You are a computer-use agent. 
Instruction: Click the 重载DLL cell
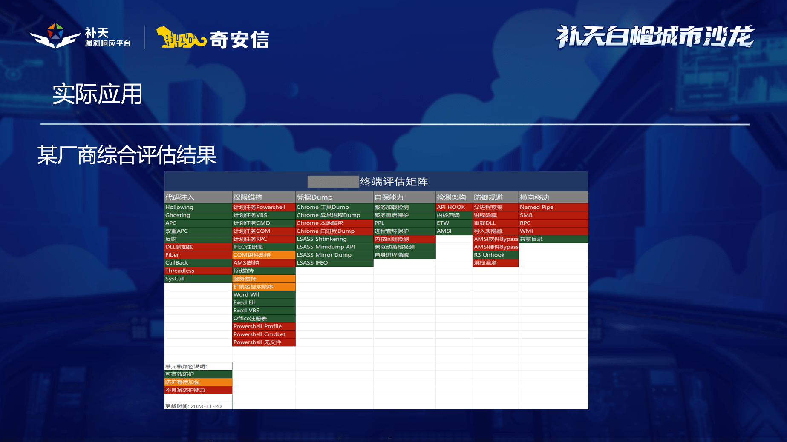click(x=496, y=223)
